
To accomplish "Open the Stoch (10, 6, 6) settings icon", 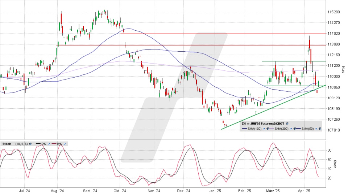I will tap(30, 144).
